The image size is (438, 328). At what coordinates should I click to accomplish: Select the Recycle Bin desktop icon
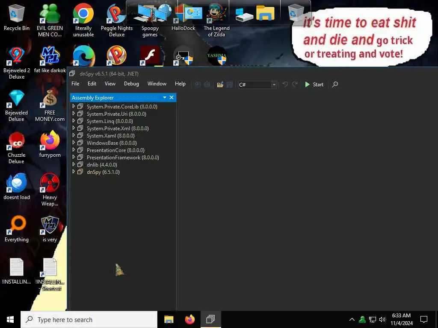coord(17,17)
